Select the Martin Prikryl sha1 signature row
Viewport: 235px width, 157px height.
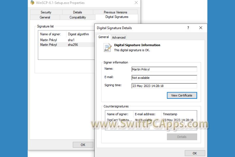coord(67,40)
